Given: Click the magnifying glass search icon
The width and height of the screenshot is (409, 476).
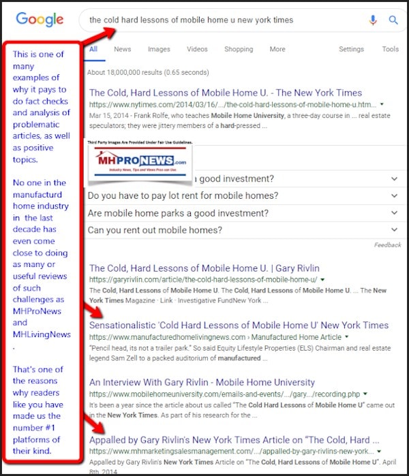Looking at the screenshot, I should [393, 20].
